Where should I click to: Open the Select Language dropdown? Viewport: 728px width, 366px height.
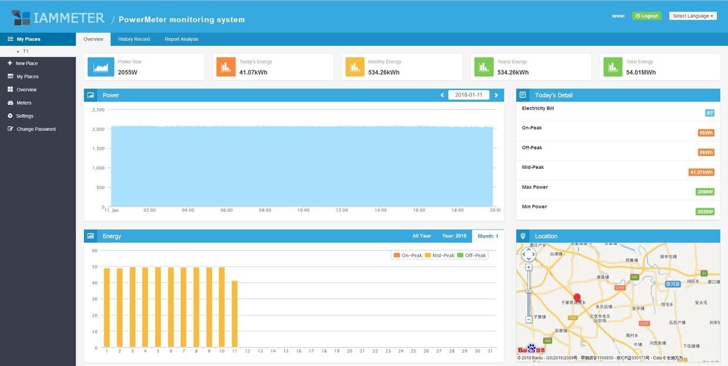coord(693,16)
